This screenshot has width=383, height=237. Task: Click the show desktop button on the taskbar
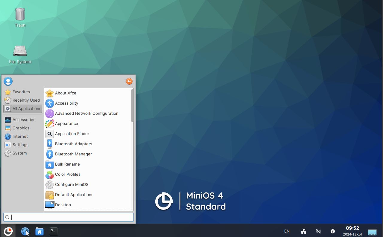372,232
